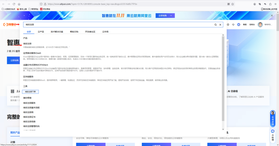Click the search panel scrollbar up arrow
279x146 pixels.
click(x=223, y=35)
